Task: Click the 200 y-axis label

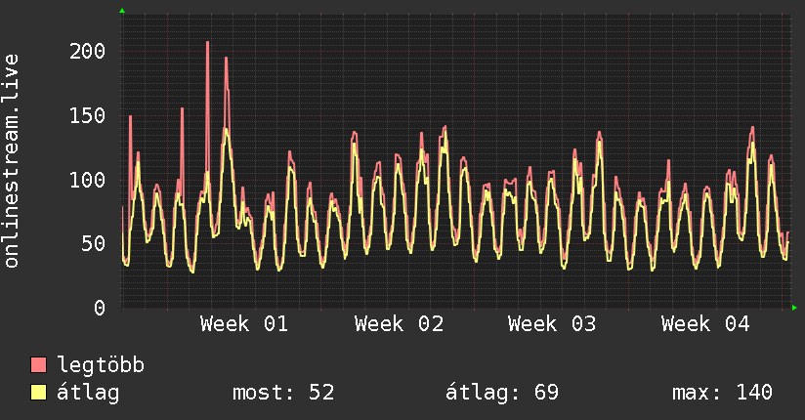Action: tap(87, 51)
